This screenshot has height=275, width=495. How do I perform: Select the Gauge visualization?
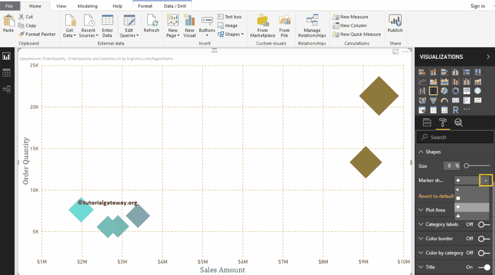(x=444, y=100)
